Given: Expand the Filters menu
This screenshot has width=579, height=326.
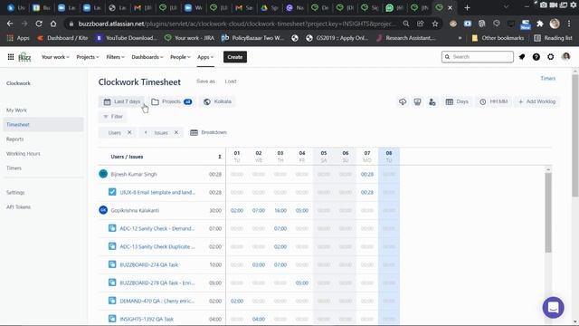Looking at the screenshot, I should (x=115, y=57).
